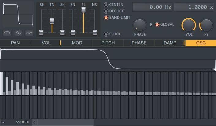This screenshot has width=216, height=126.
Task: Open the options arrow menu beside SMOOTH
Action: pos(3,122)
